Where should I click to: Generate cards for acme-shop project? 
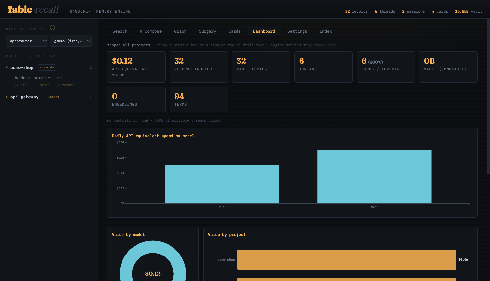(x=47, y=67)
